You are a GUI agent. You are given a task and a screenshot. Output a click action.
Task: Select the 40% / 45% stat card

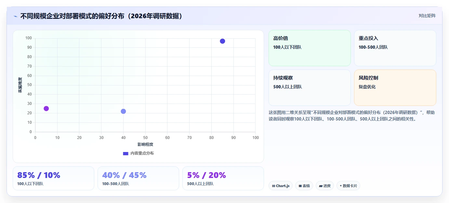(138, 178)
